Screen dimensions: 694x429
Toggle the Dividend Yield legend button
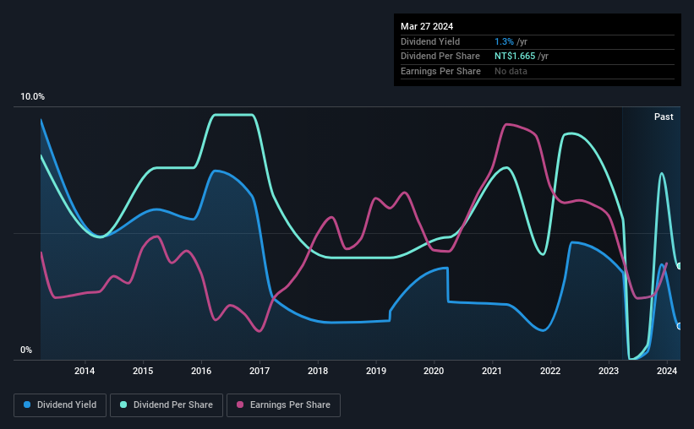point(60,405)
